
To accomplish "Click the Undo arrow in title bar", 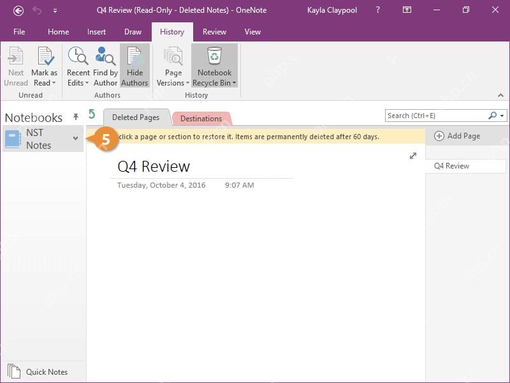I will point(37,11).
